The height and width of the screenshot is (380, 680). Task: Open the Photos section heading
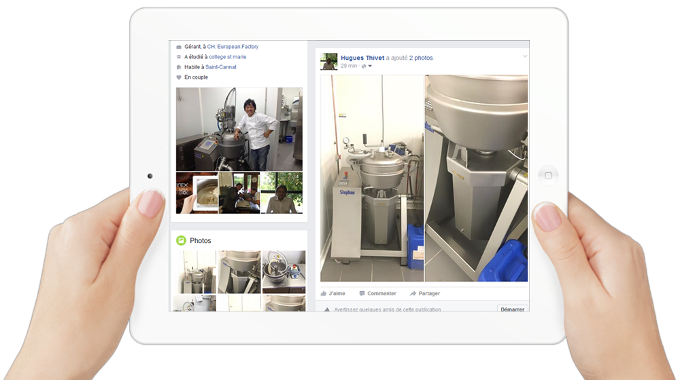tap(201, 241)
